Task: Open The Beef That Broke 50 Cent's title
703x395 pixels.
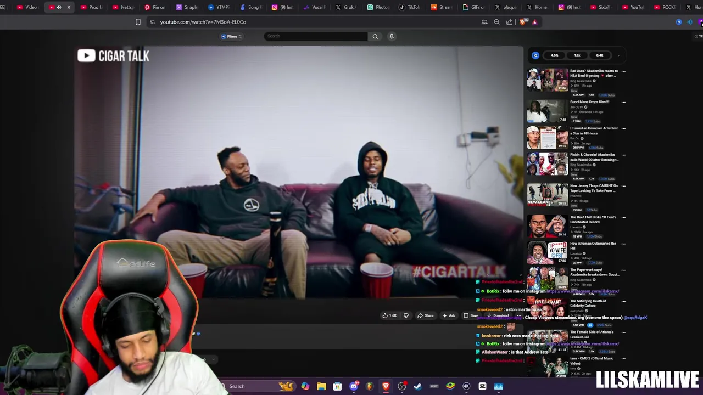Action: [593, 219]
